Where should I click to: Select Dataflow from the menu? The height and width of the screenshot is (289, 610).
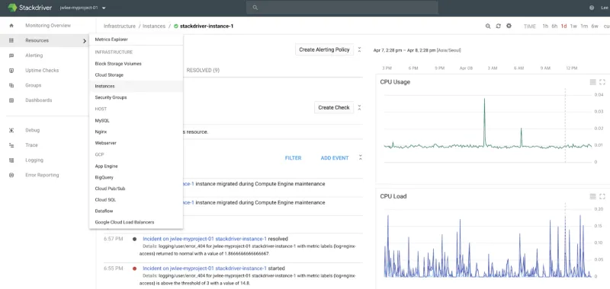(104, 211)
